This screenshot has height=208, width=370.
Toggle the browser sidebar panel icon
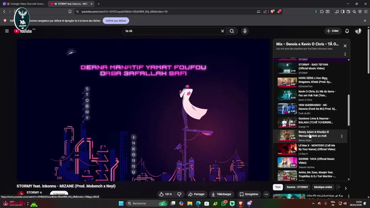coord(343,12)
